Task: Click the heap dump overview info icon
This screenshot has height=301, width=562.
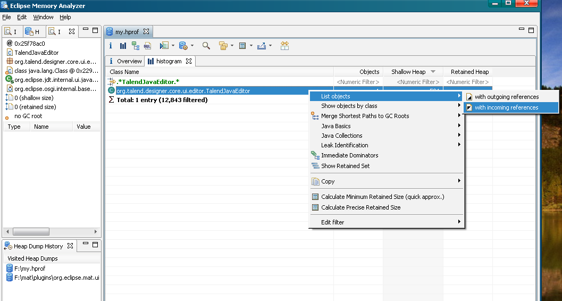Action: click(111, 46)
